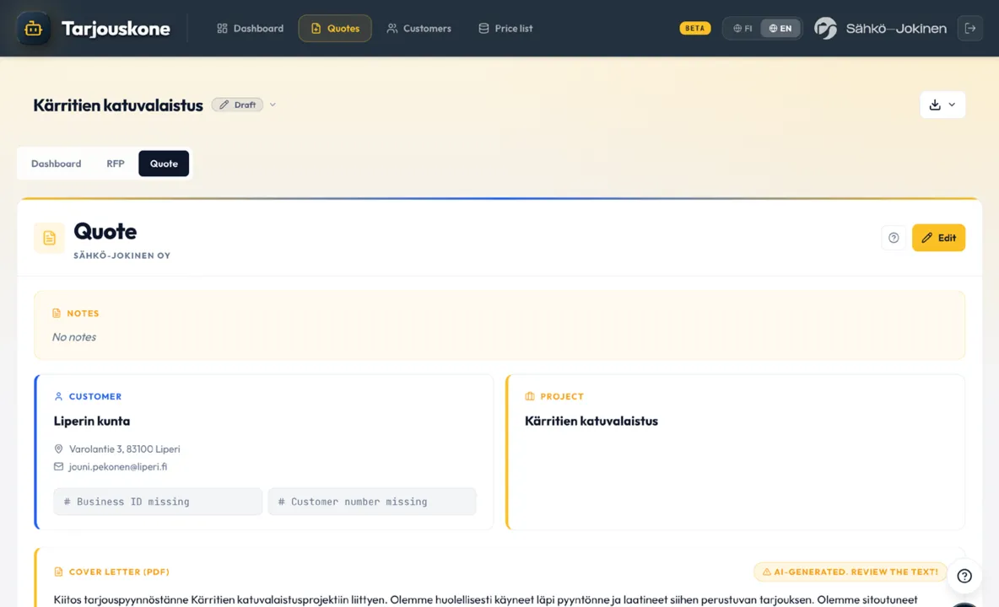Switch to the project Dashboard tab

pos(56,164)
